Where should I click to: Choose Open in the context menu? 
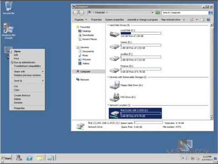coord(17,51)
